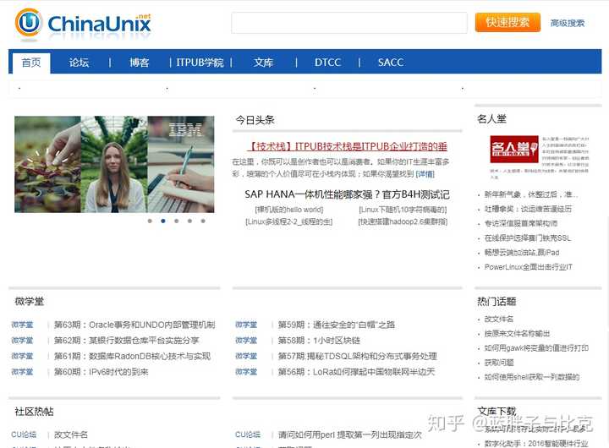Click the [详情] details link
The height and width of the screenshot is (448, 609).
425,174
